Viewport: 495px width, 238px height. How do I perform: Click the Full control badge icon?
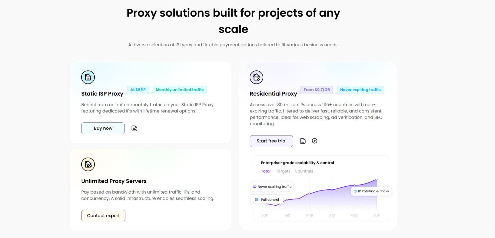(257, 200)
